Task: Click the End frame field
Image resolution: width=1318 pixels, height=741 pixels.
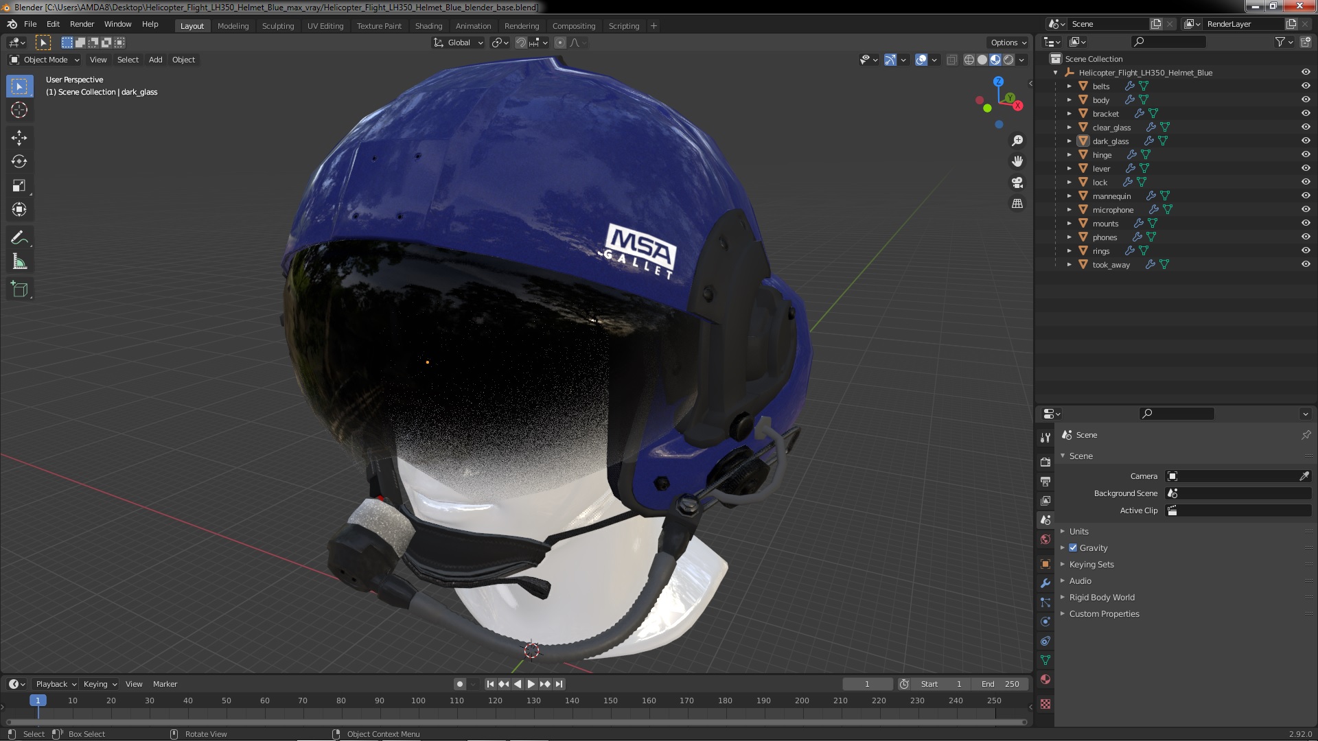Action: pyautogui.click(x=1000, y=684)
